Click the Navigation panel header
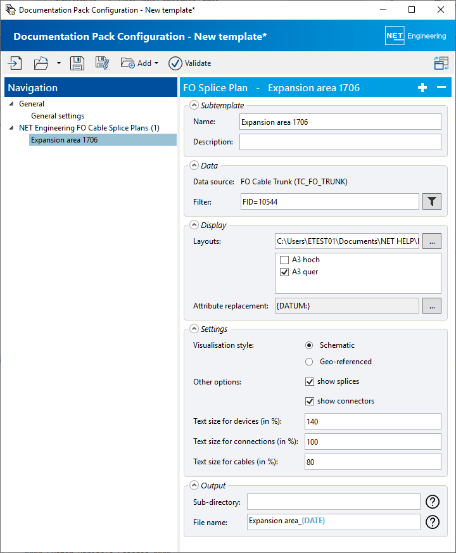This screenshot has height=553, width=456. (x=91, y=87)
